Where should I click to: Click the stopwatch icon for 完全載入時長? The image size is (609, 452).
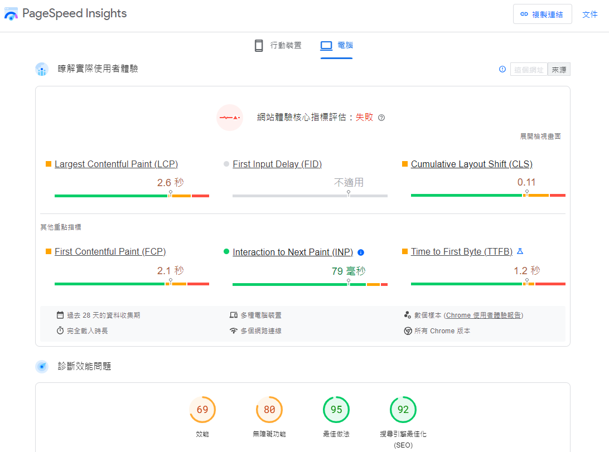pos(60,331)
